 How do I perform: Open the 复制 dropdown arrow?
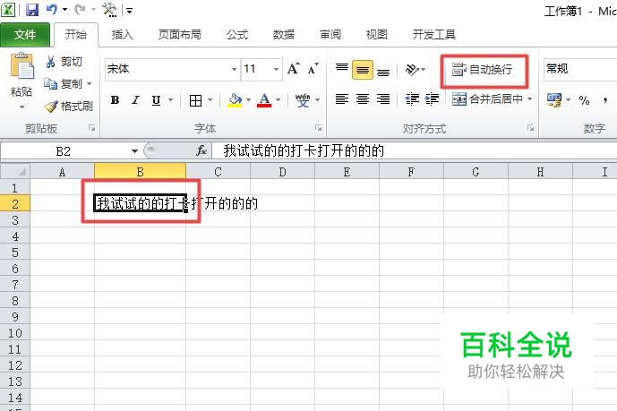[89, 84]
